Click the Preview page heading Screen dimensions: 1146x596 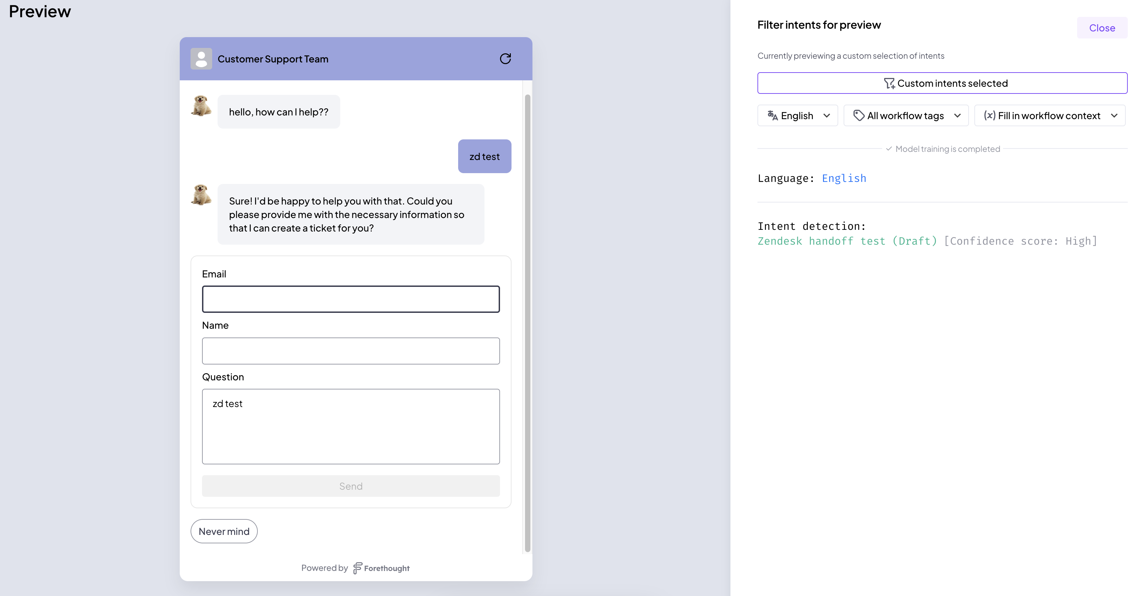coord(40,11)
